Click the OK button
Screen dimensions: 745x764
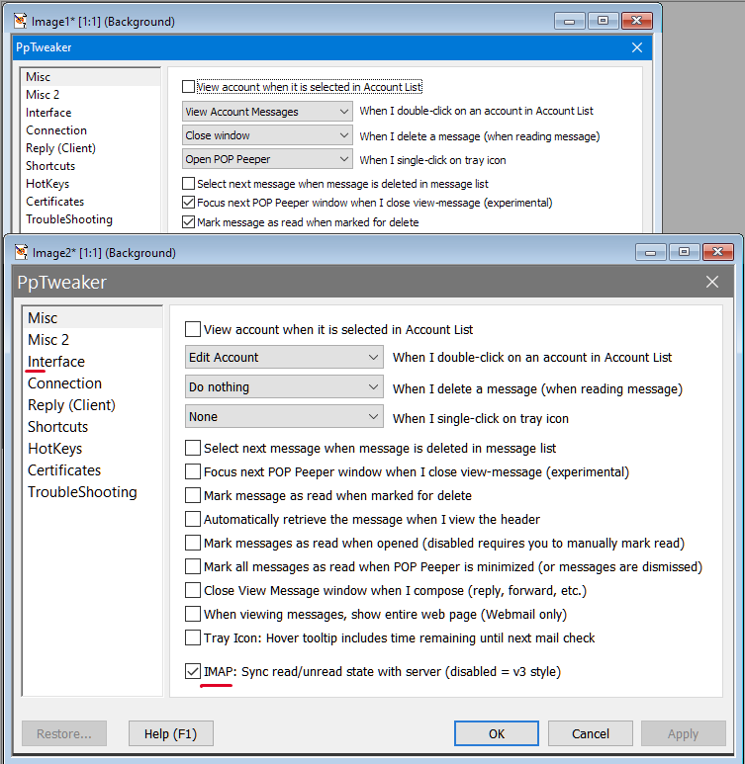(x=497, y=733)
